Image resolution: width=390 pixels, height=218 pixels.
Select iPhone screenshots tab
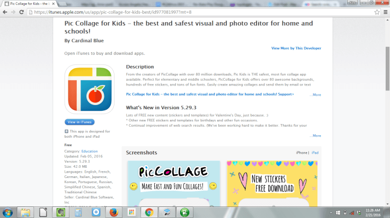click(301, 153)
